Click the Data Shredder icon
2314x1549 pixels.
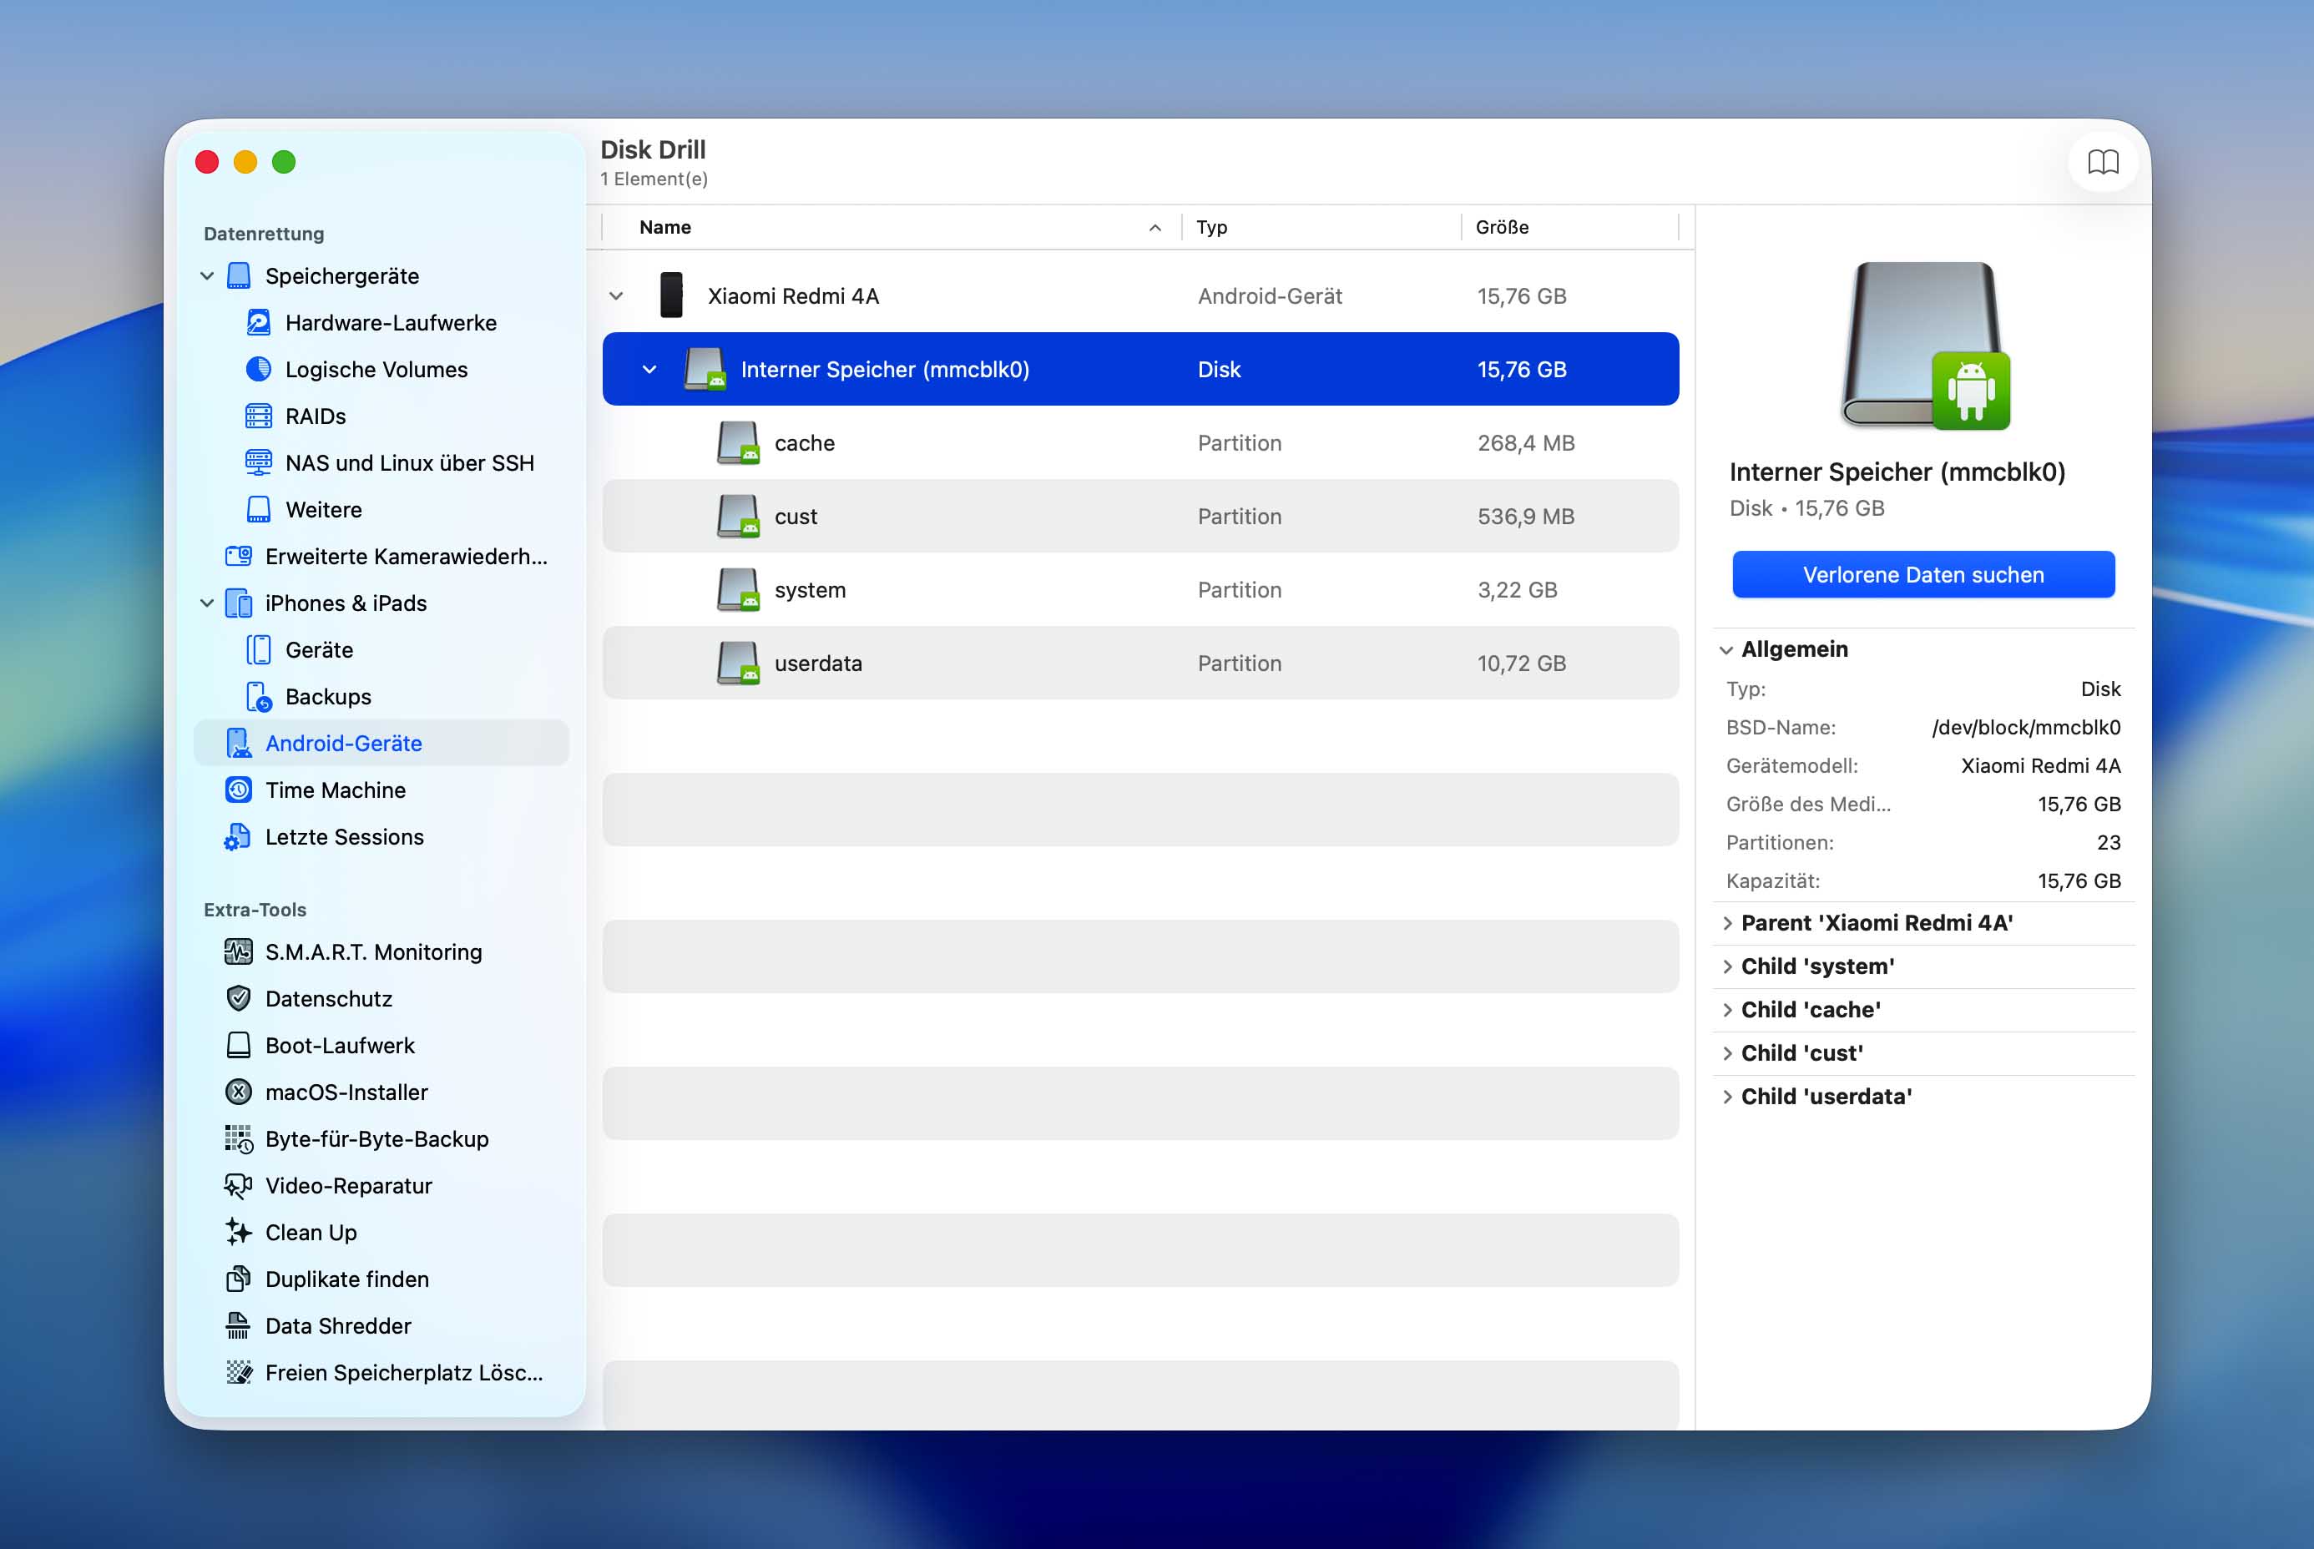(x=238, y=1325)
